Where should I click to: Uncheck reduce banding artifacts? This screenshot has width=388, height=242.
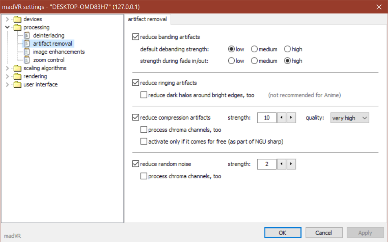click(136, 37)
